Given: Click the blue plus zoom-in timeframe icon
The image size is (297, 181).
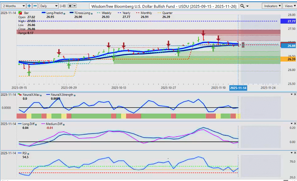Looking at the screenshot, I should pos(29,6).
